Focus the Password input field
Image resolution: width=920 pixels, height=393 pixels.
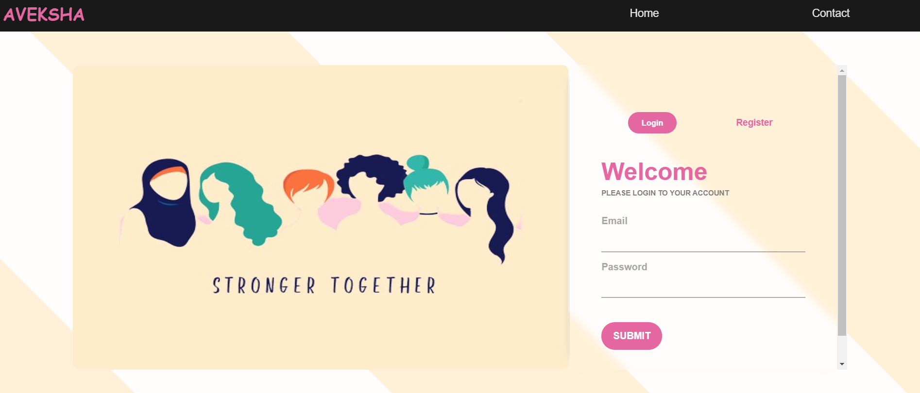pyautogui.click(x=703, y=287)
